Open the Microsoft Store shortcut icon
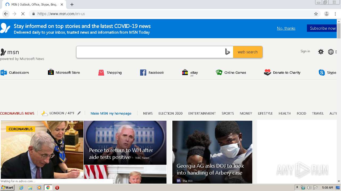 [x=51, y=72]
